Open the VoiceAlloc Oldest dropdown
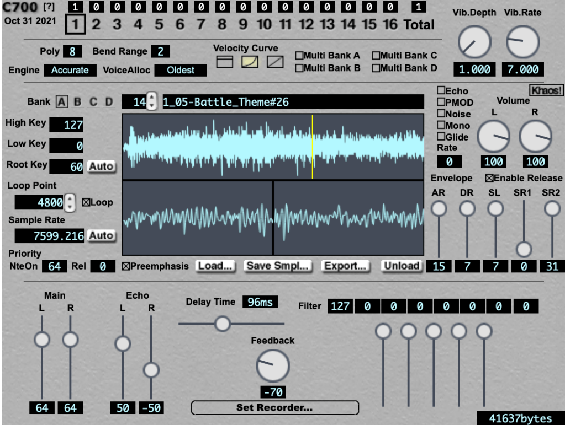The image size is (565, 425). (x=181, y=70)
